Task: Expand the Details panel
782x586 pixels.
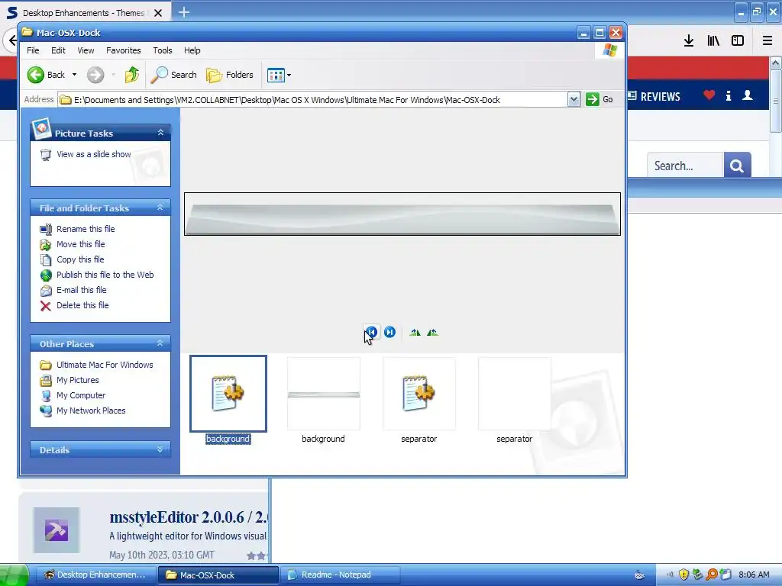Action: point(160,449)
